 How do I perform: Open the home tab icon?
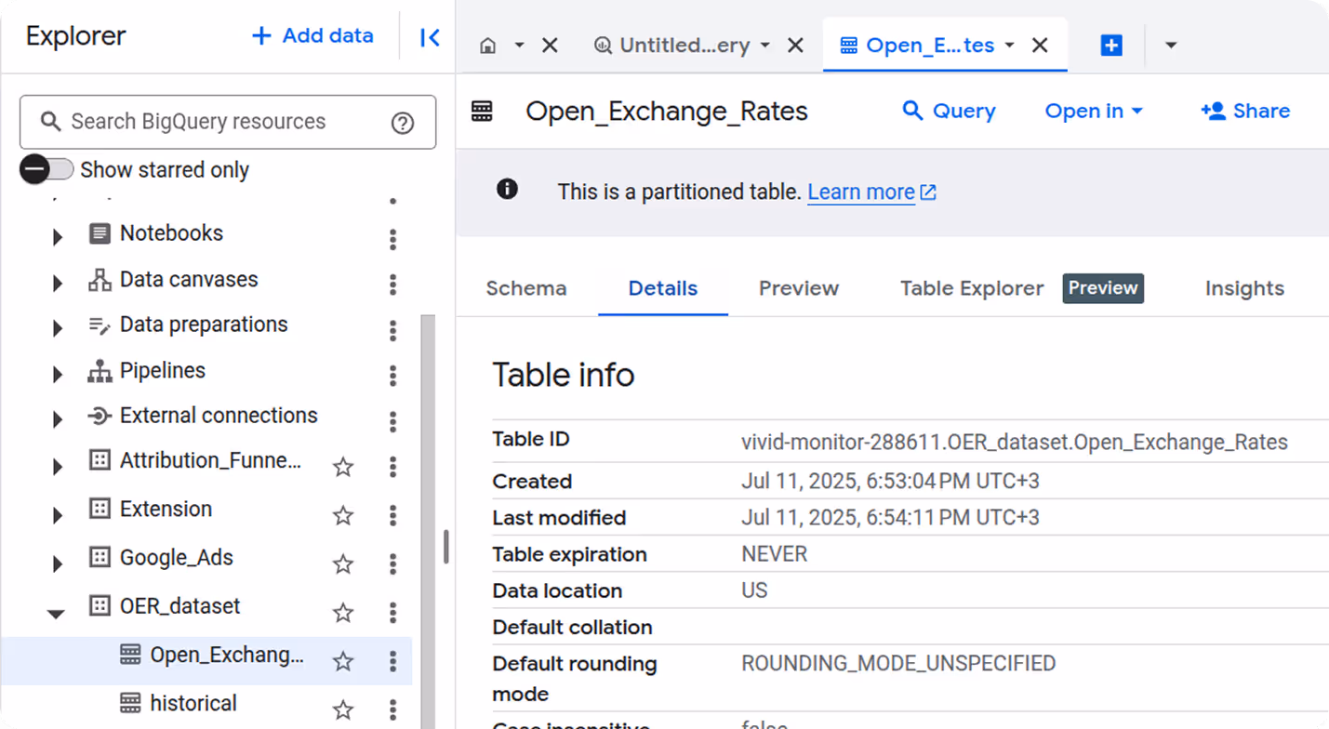(x=488, y=46)
